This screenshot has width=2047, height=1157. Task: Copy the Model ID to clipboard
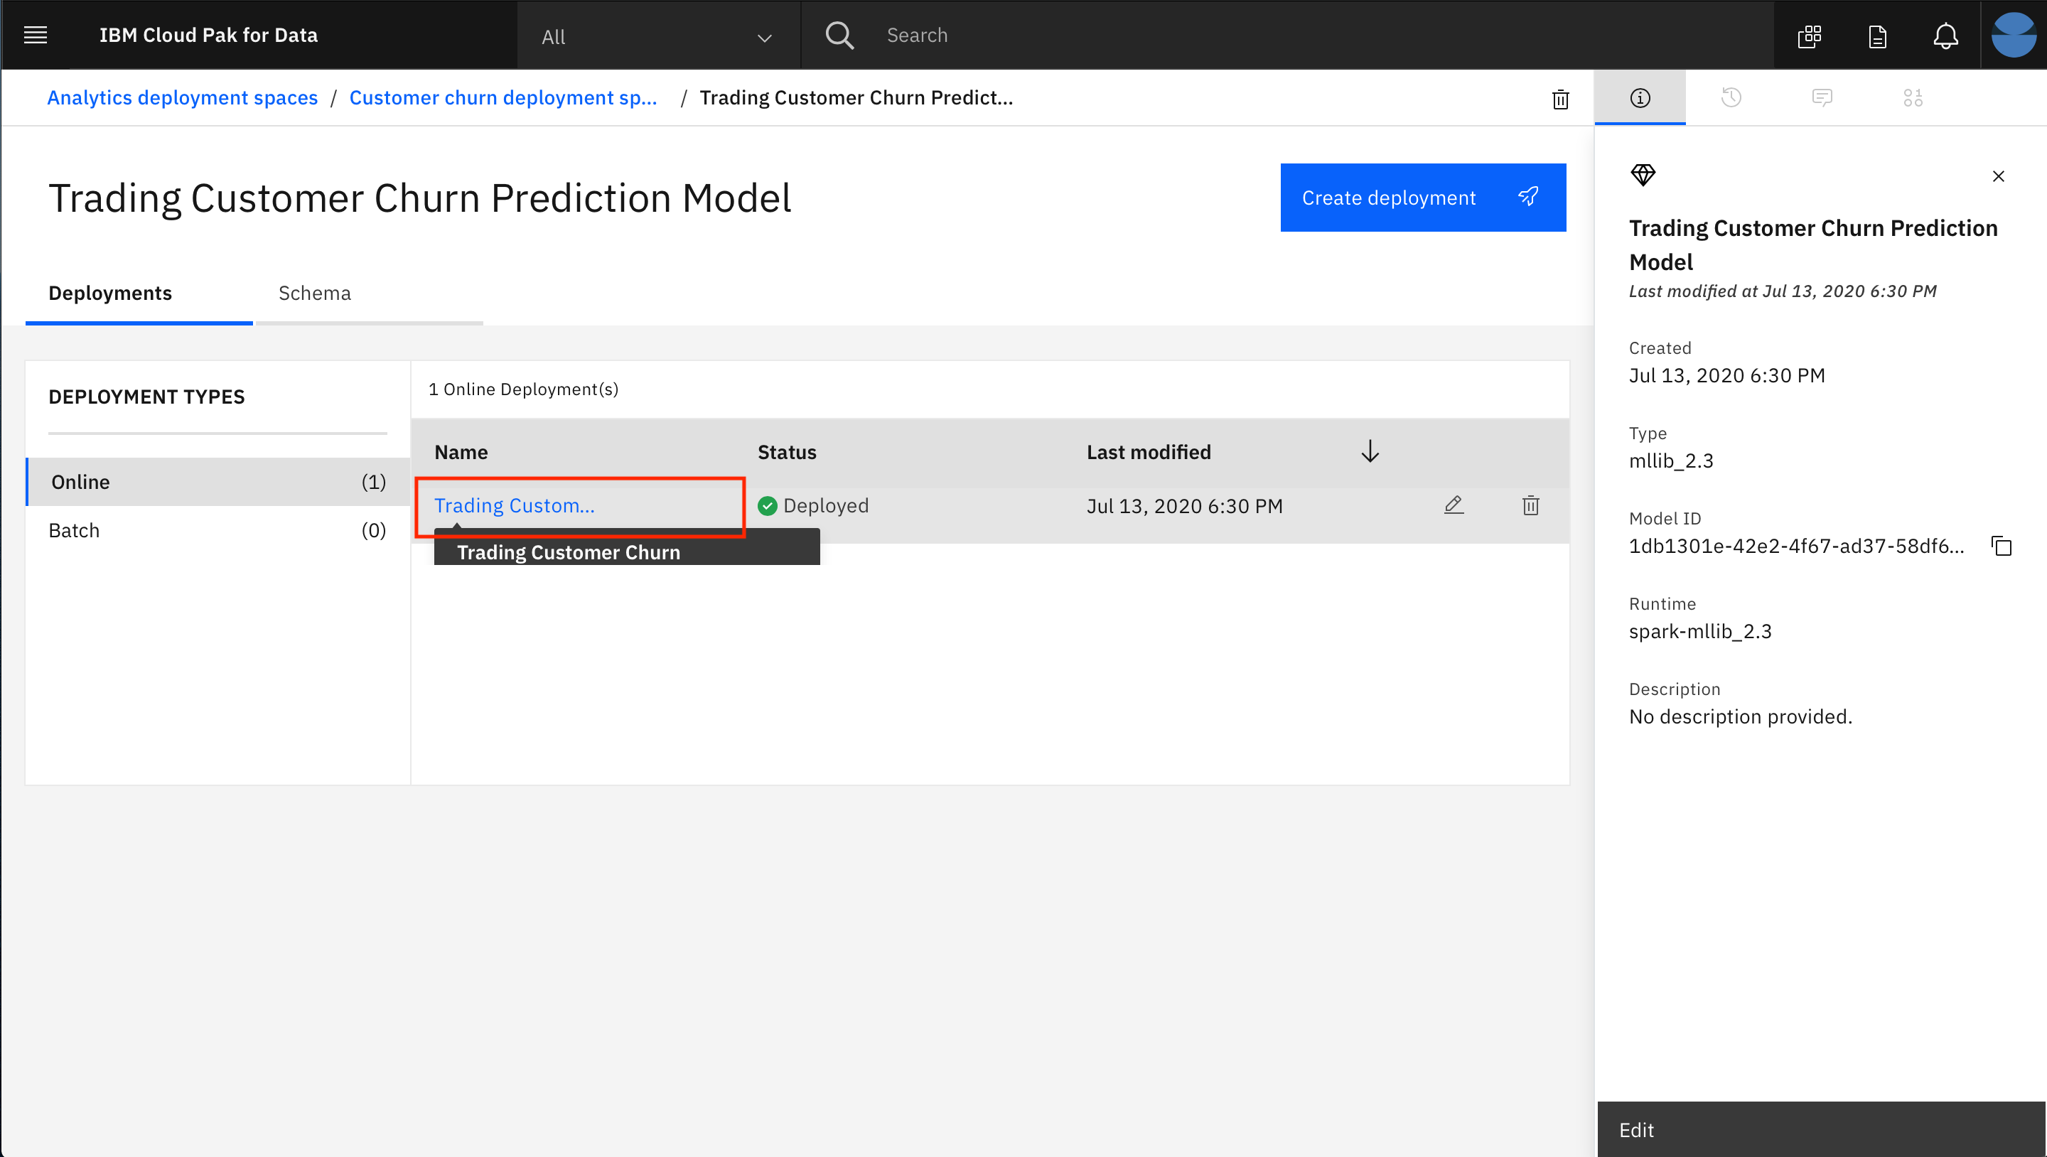(x=2001, y=546)
